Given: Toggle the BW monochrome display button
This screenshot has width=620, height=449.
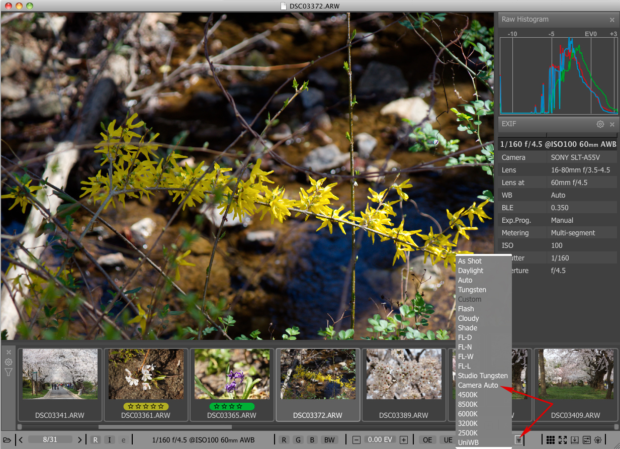Looking at the screenshot, I should tap(329, 440).
